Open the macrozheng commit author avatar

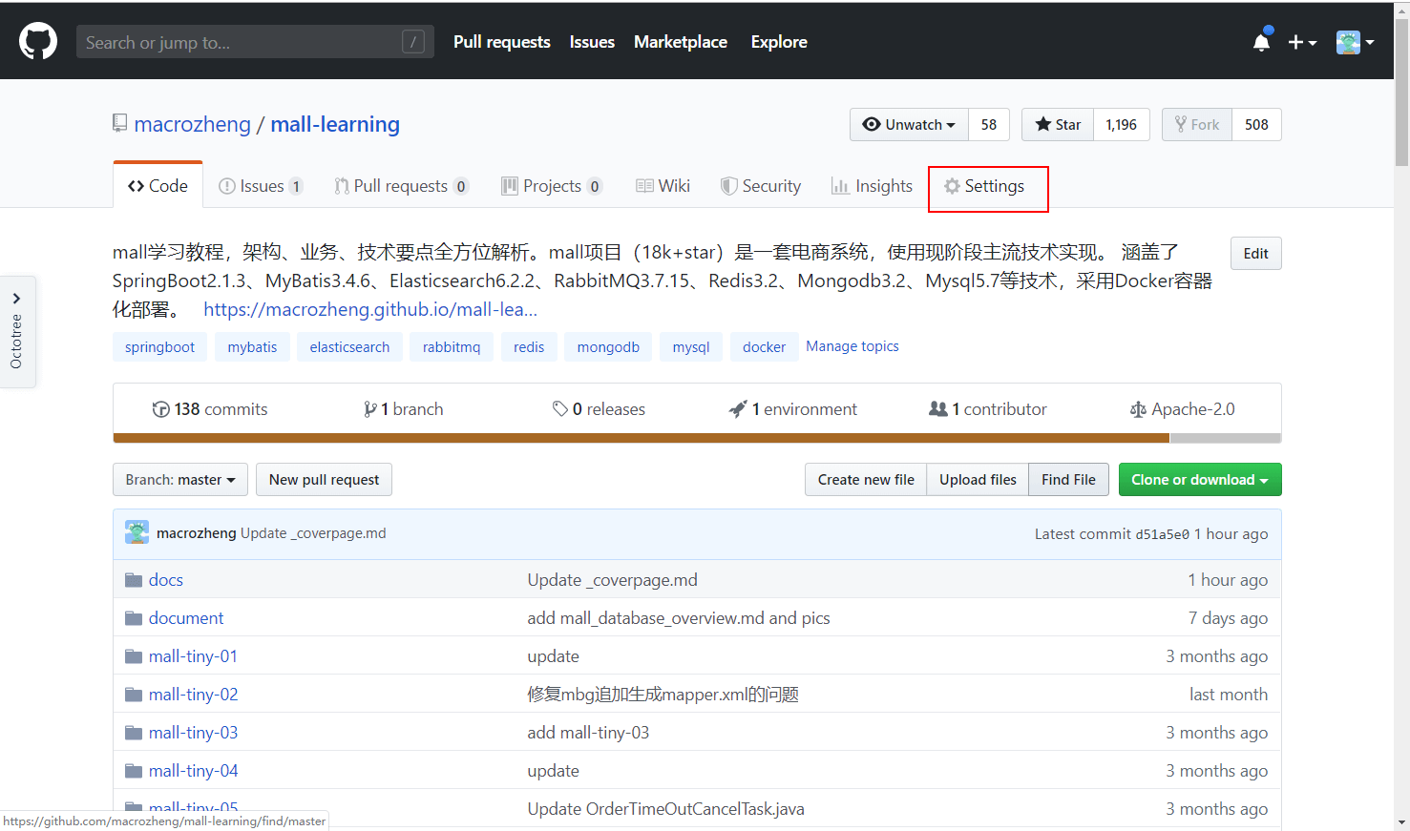[137, 532]
